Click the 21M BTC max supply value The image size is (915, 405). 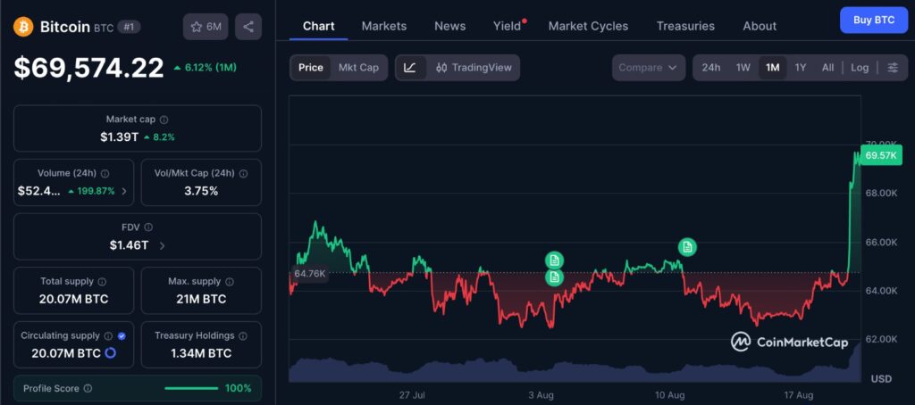click(201, 300)
